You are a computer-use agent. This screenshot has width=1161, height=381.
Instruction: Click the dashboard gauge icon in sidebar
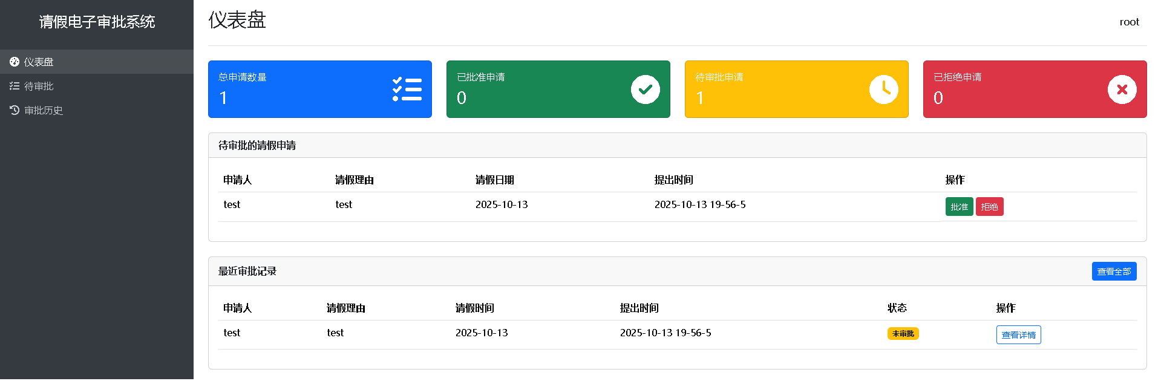pyautogui.click(x=15, y=62)
